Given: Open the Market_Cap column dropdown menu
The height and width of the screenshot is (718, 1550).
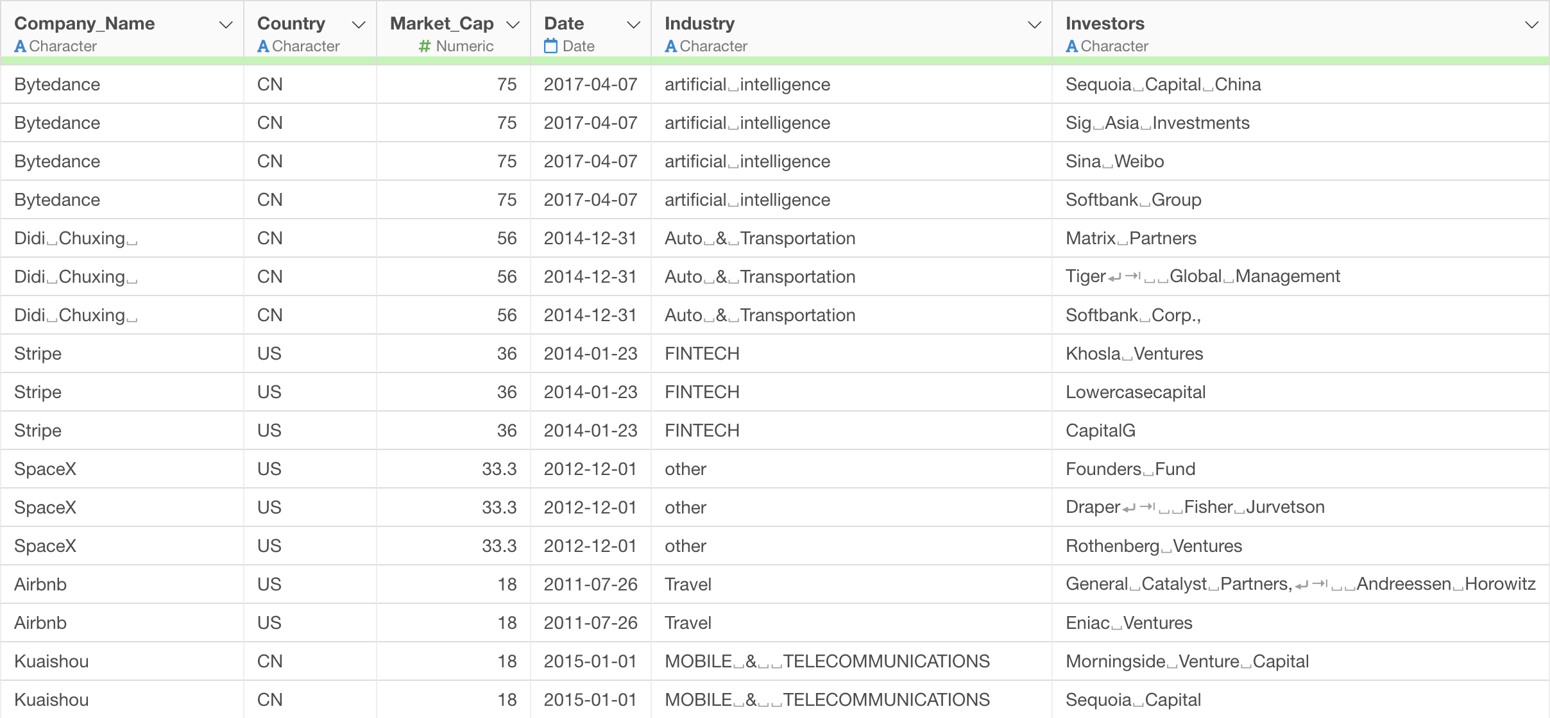Looking at the screenshot, I should 513,25.
